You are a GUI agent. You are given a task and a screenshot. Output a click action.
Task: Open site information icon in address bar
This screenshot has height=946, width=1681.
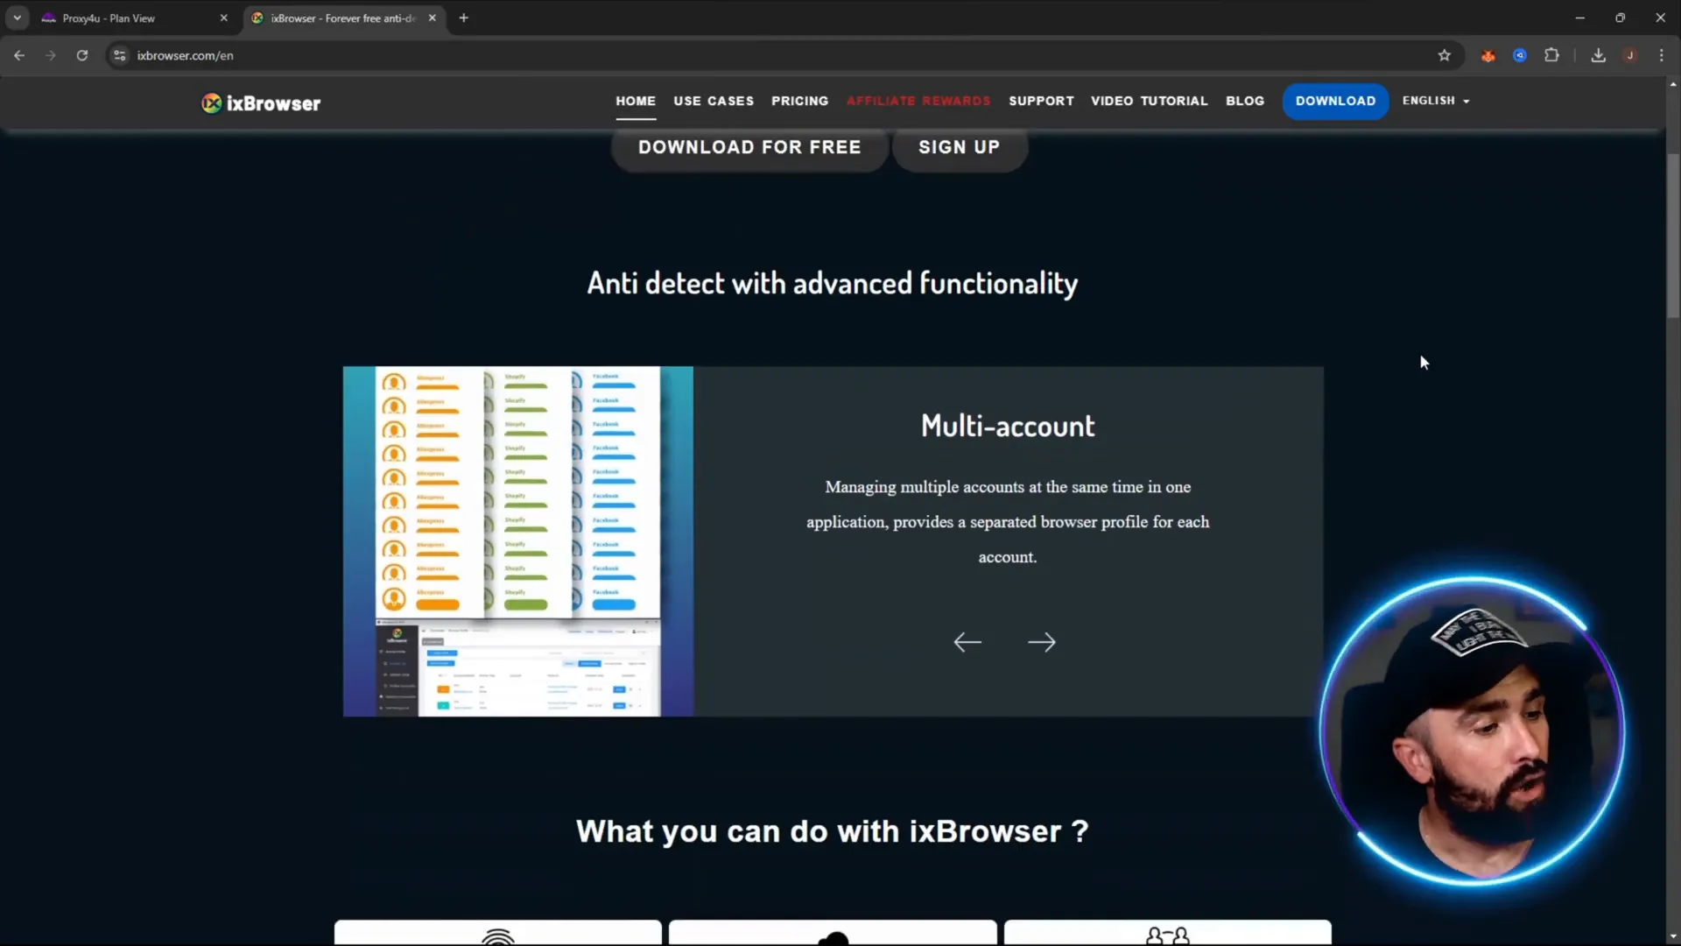pyautogui.click(x=120, y=55)
